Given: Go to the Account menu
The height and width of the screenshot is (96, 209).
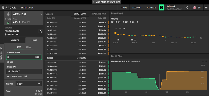Looking at the screenshot, I should [x=137, y=8].
